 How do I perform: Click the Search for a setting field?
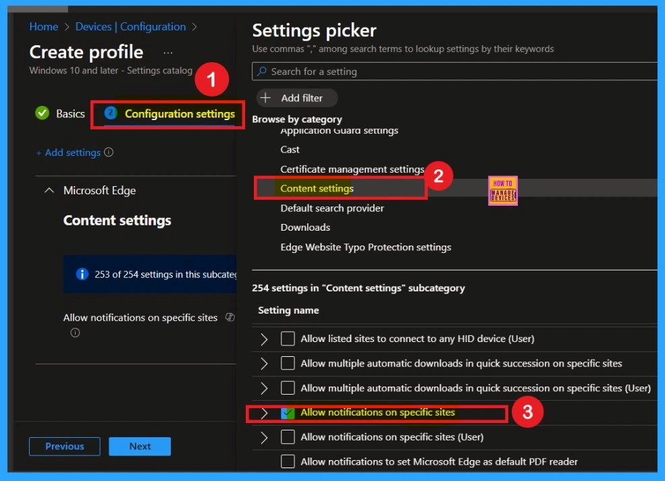pos(454,72)
